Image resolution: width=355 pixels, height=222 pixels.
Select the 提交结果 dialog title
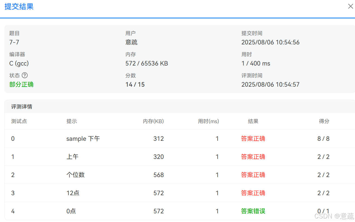[19, 7]
